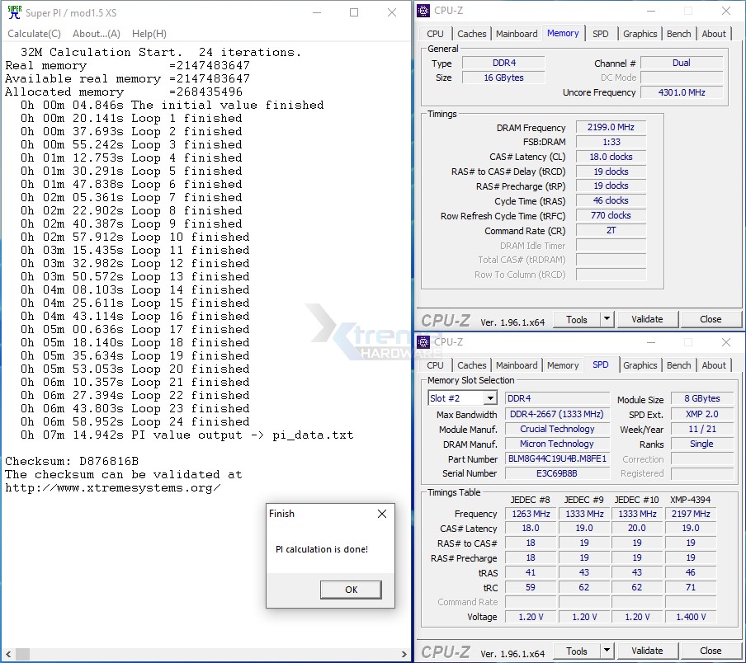The width and height of the screenshot is (746, 663).
Task: Close the Finish dialog with X
Action: point(381,514)
